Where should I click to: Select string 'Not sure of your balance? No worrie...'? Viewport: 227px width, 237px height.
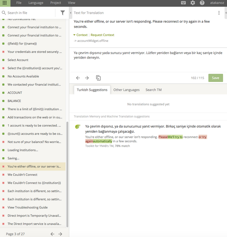(x=33, y=142)
